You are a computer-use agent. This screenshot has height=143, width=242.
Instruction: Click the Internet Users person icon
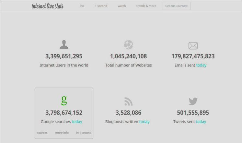point(64,45)
